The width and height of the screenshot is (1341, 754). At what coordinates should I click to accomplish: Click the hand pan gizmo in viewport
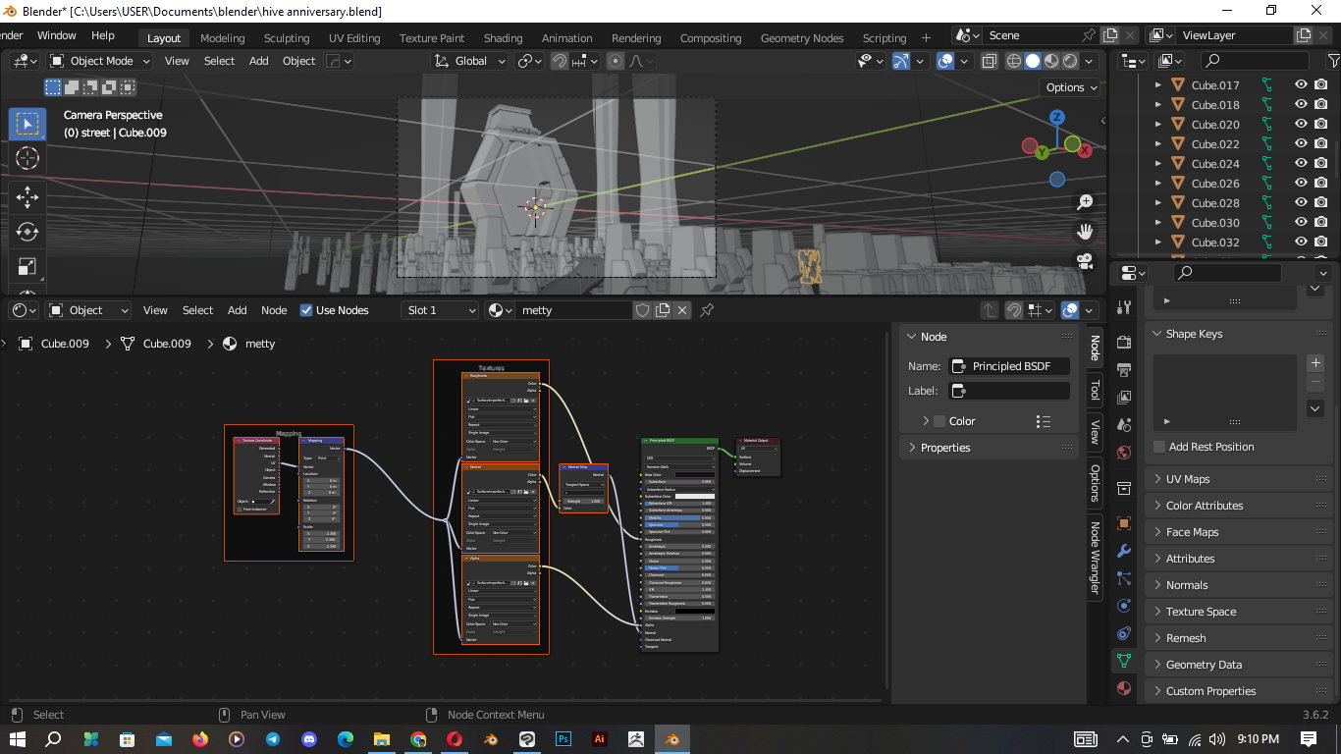point(1085,232)
